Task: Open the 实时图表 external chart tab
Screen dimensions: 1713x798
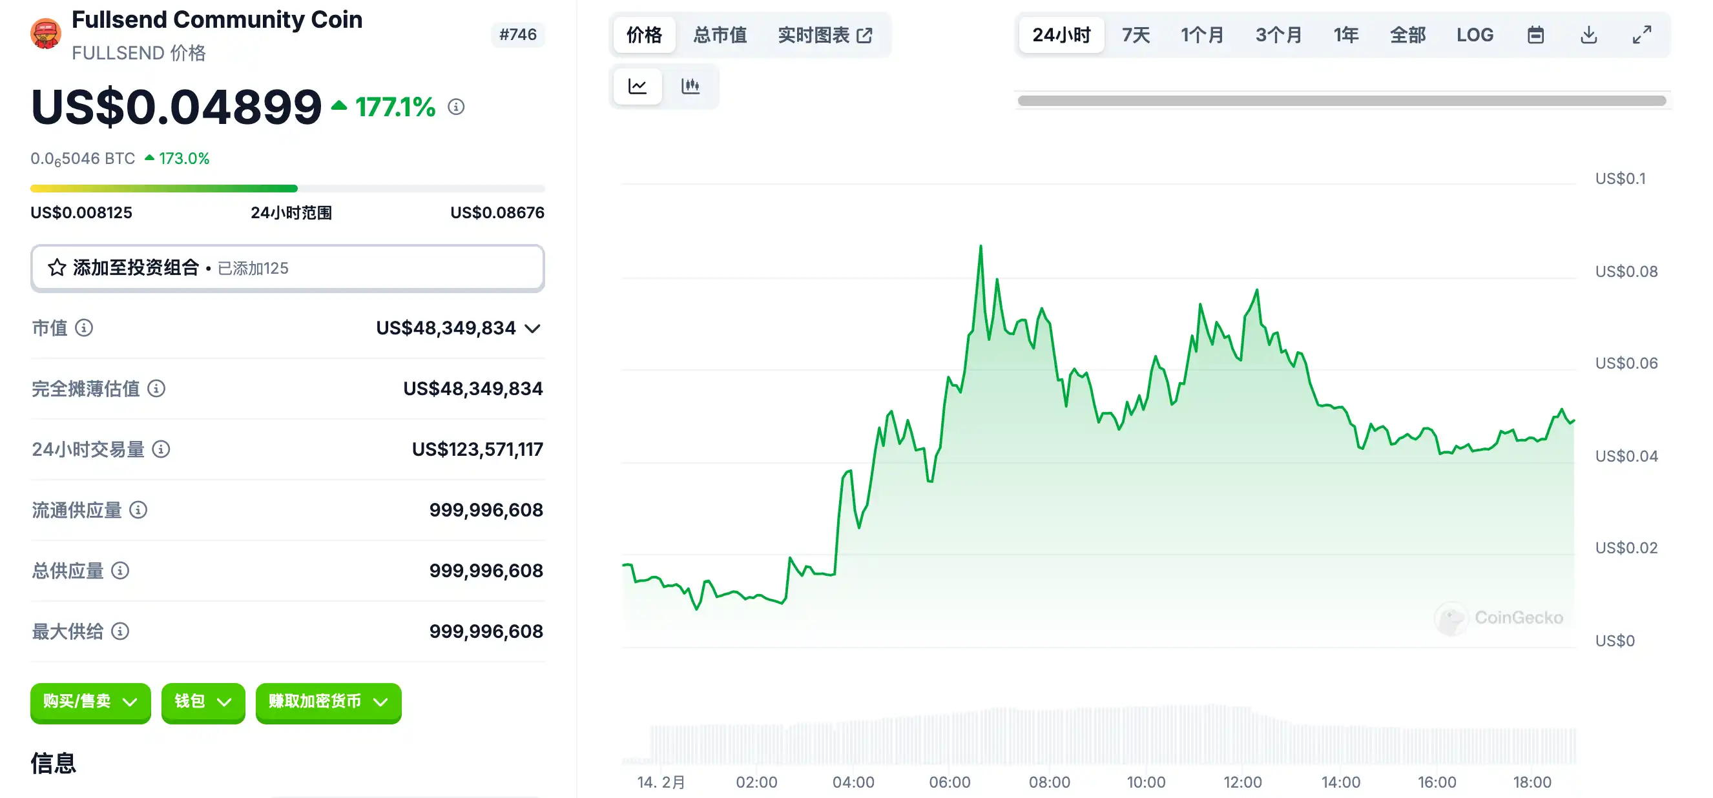Action: pyautogui.click(x=825, y=35)
